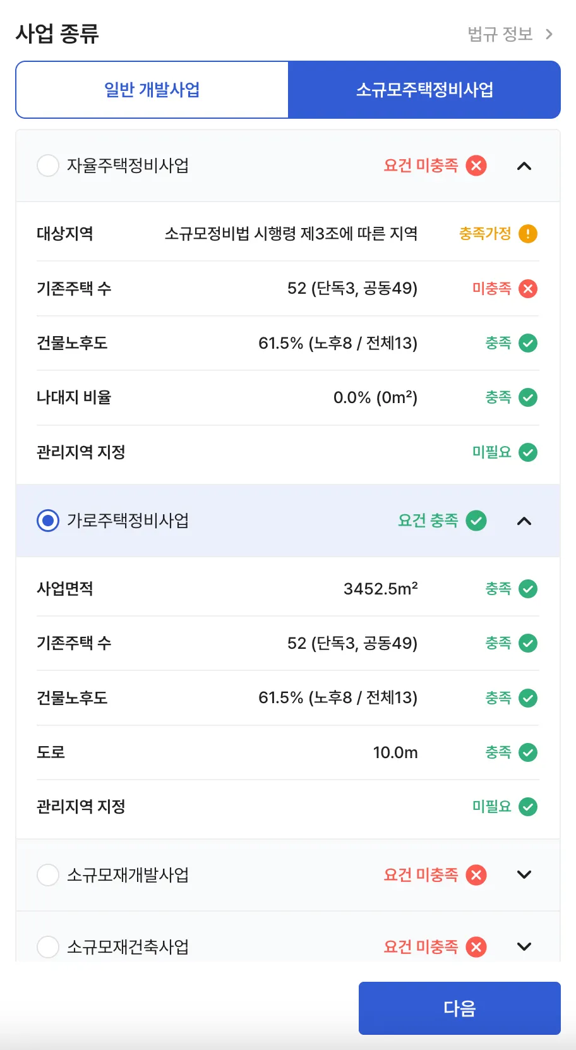Click the red X icon in 자율주택정비사업 기존주택 수 row

528,289
